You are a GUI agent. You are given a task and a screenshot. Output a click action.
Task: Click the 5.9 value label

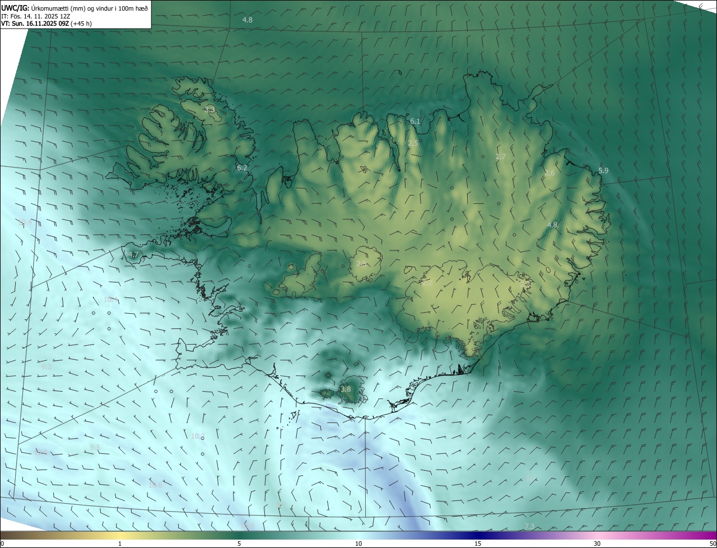coord(603,170)
